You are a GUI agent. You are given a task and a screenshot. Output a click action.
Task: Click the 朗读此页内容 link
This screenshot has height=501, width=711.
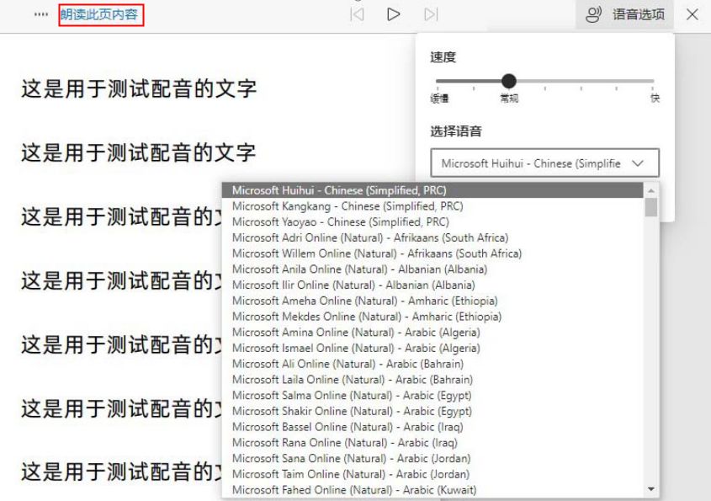click(98, 14)
